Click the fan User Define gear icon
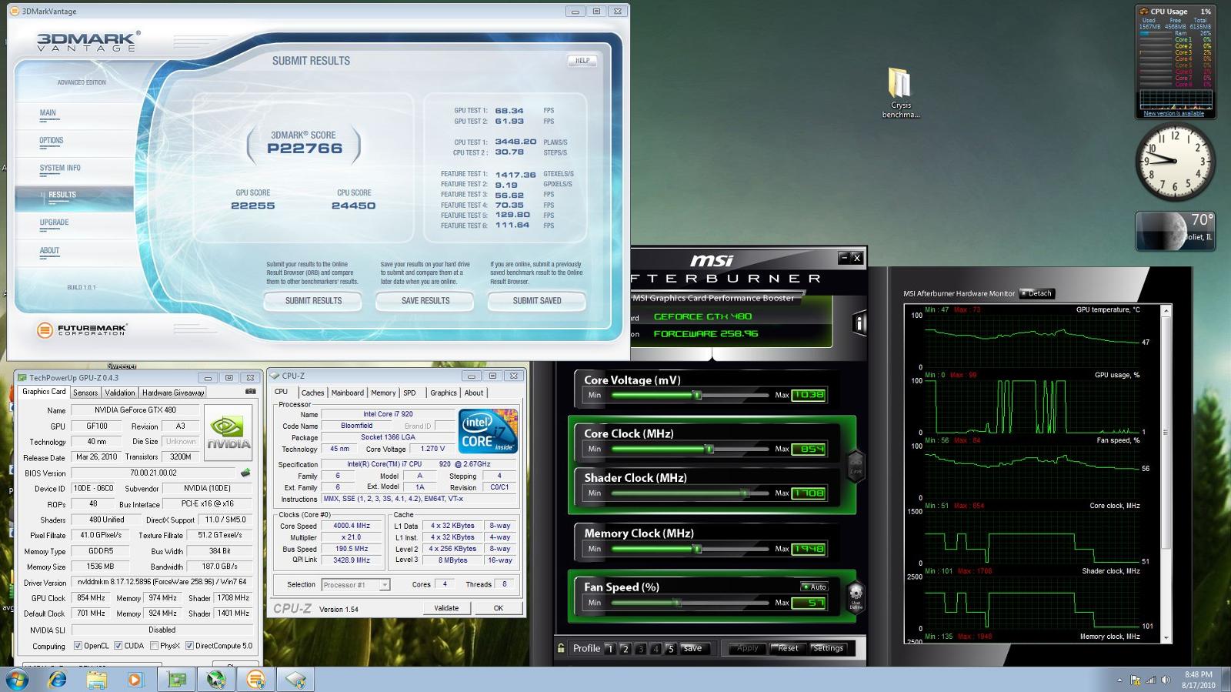1231x692 pixels. [x=856, y=597]
